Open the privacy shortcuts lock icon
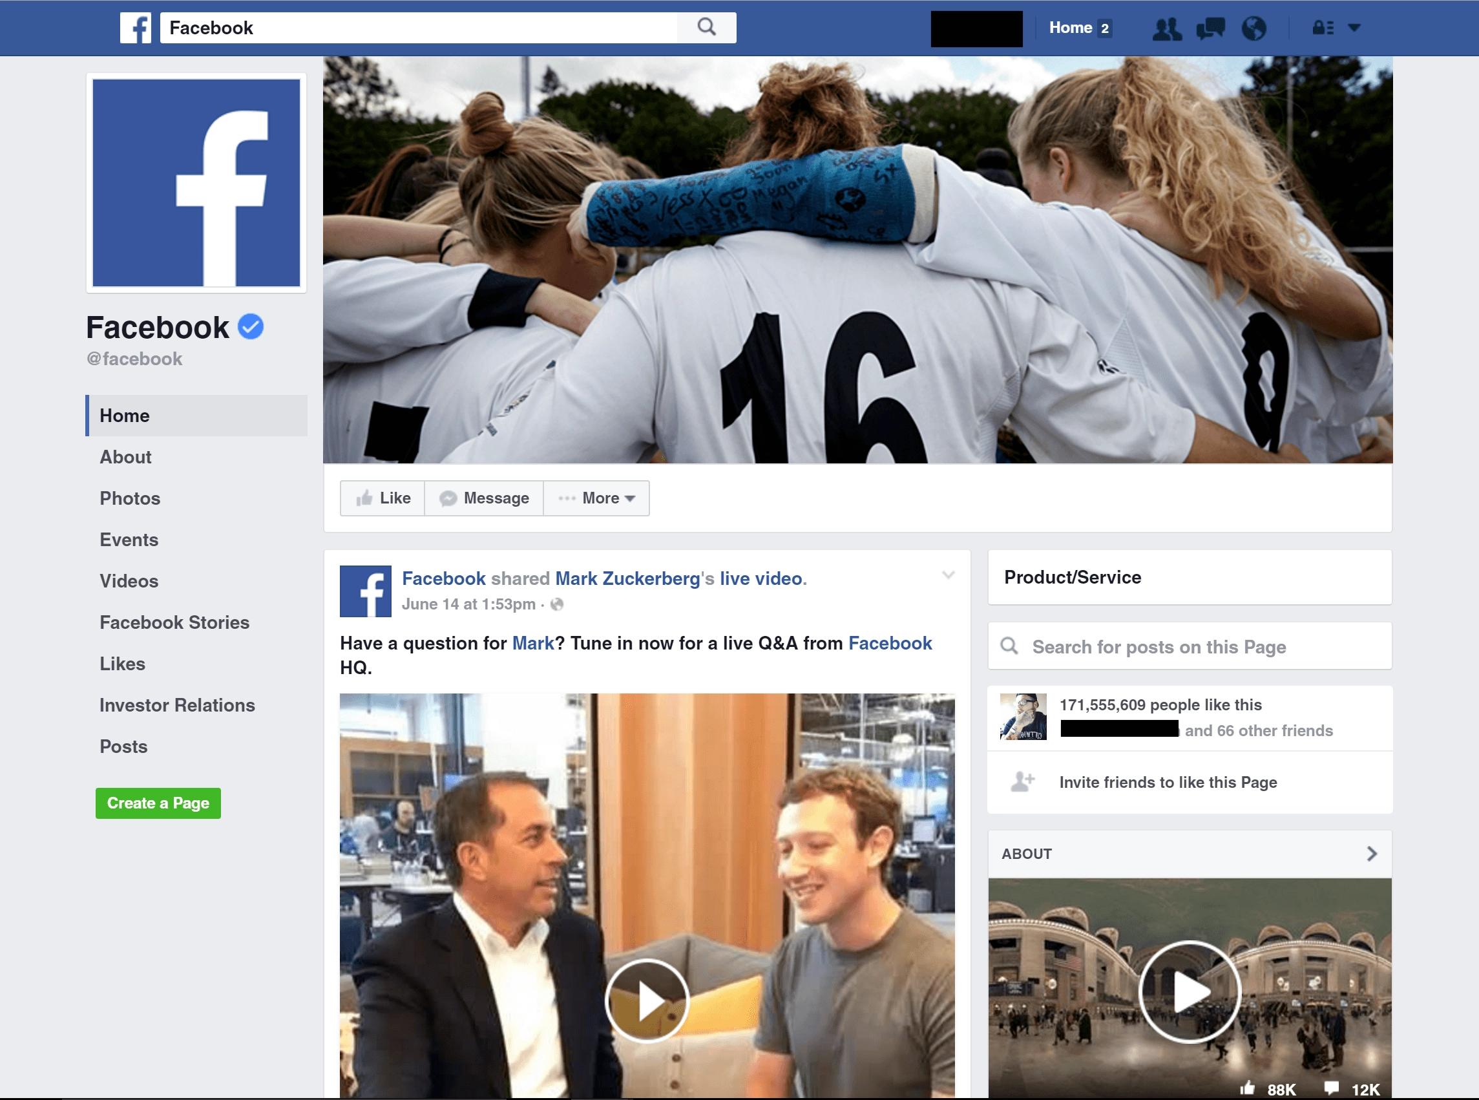 1323,28
